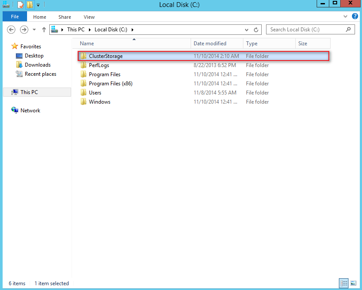Select the Program Files (x86) folder name
The height and width of the screenshot is (290, 362).
111,84
